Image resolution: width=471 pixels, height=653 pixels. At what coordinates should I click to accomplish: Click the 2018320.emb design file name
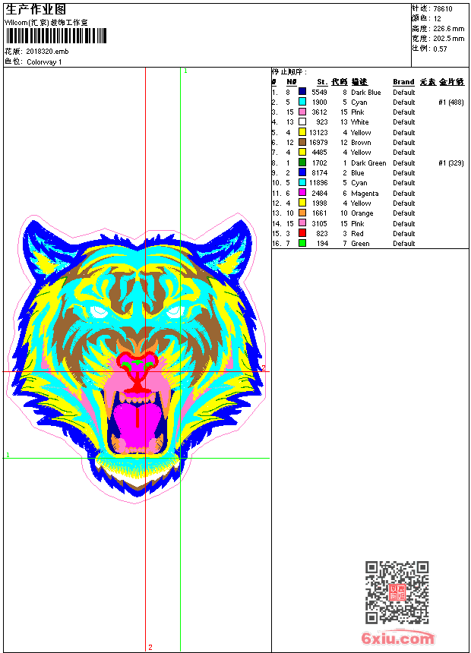(x=47, y=52)
